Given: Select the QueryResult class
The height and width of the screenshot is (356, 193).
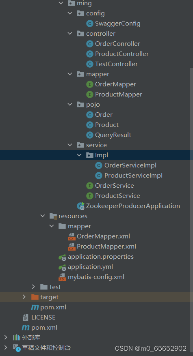Looking at the screenshot, I should pyautogui.click(x=113, y=135).
